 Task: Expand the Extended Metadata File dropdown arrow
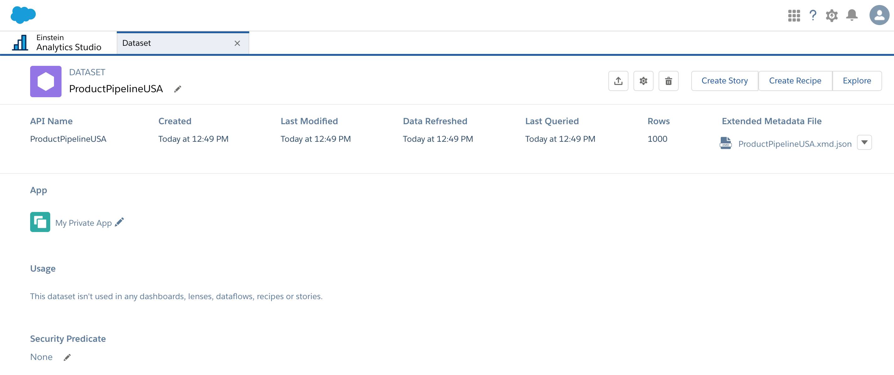click(x=864, y=142)
